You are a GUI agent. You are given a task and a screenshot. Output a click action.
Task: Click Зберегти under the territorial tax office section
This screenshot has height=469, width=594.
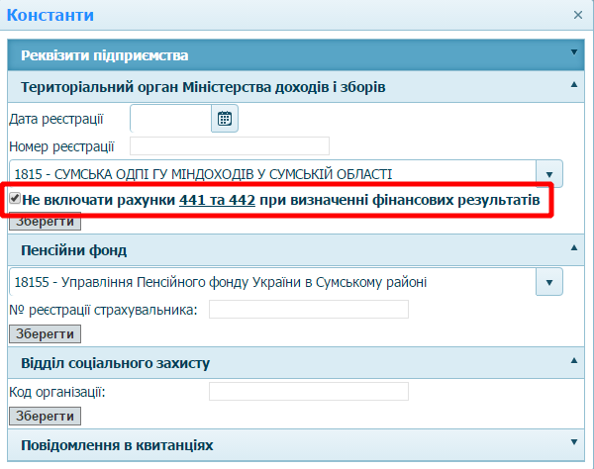[45, 221]
